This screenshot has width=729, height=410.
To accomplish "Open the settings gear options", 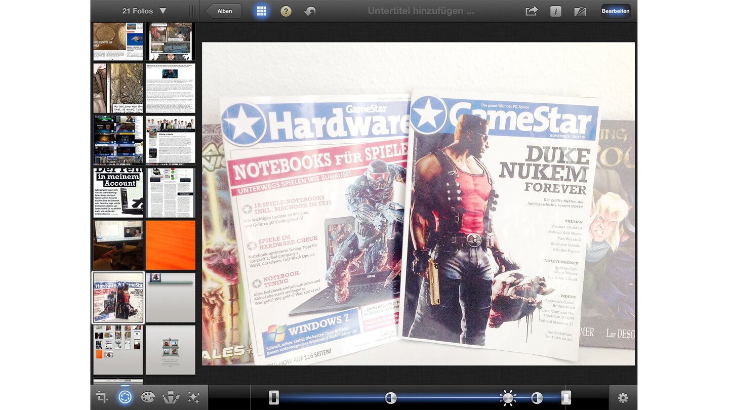I will (x=623, y=397).
